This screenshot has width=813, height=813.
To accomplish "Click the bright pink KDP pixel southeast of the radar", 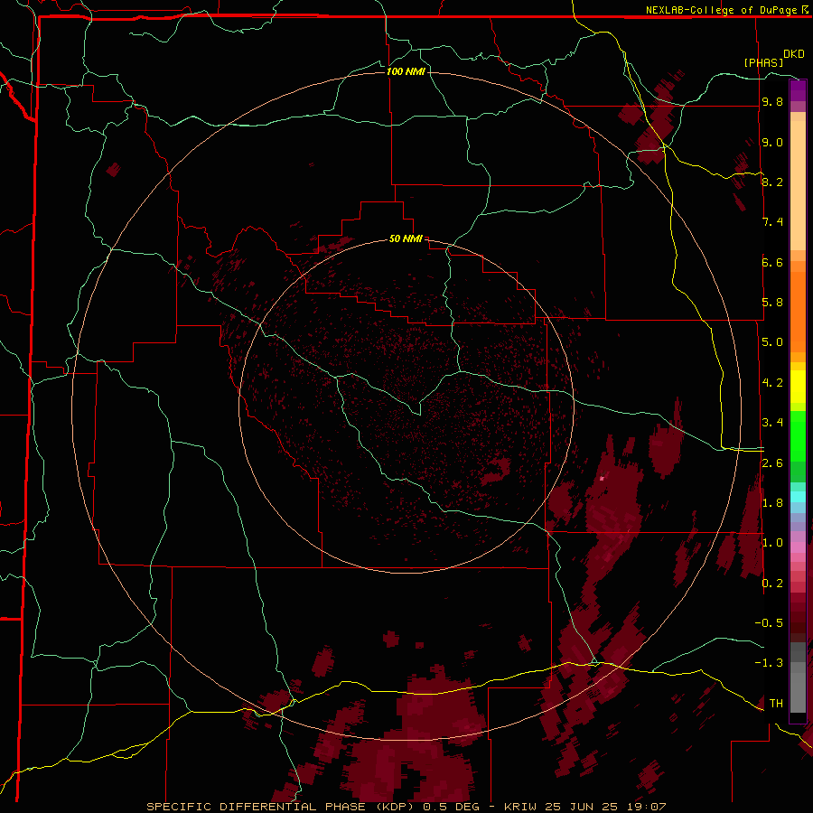I will 602,479.
